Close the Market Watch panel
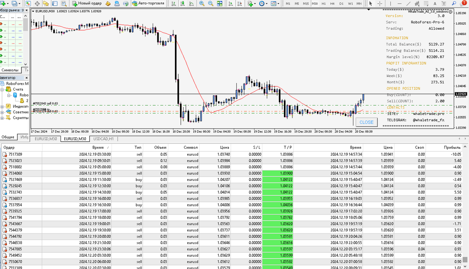 [x=26, y=10]
